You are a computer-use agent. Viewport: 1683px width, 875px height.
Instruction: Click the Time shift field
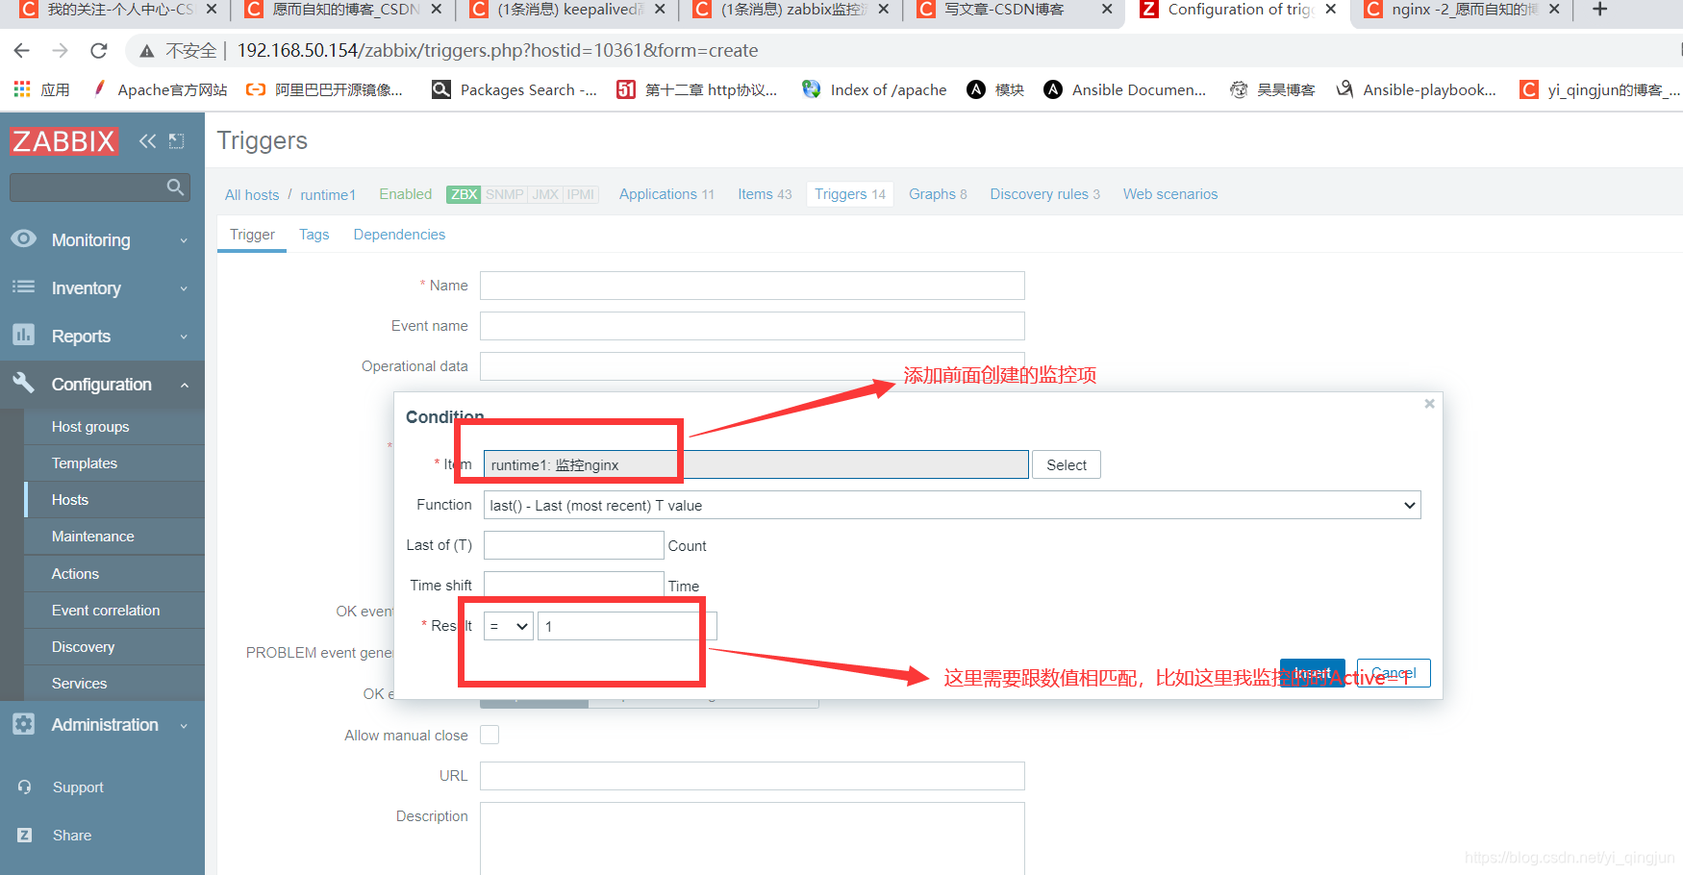pyautogui.click(x=574, y=585)
